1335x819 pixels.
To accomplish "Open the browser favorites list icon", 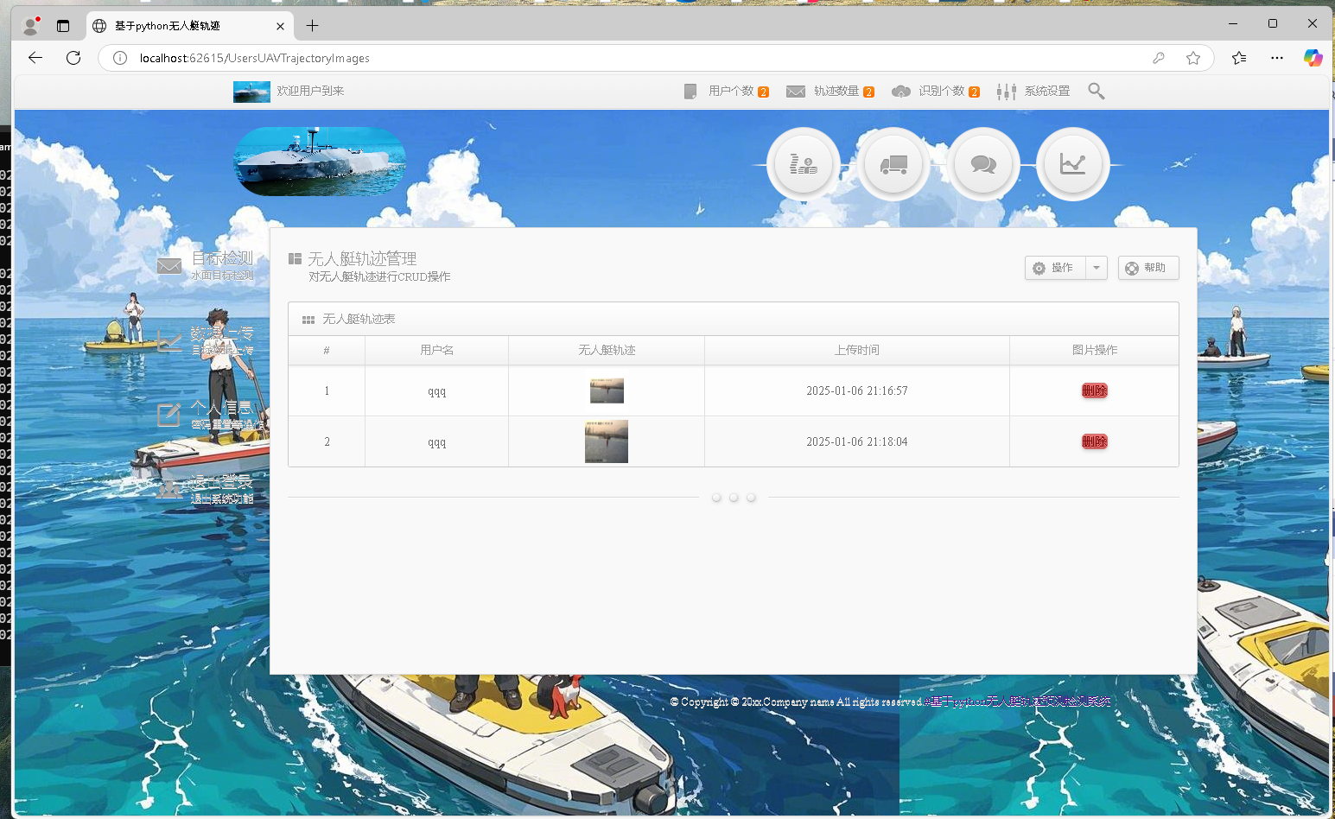I will tap(1239, 58).
